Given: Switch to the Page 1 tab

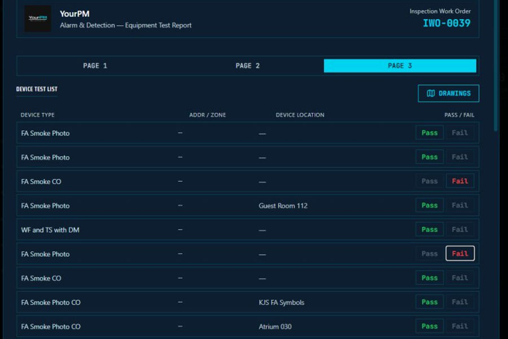Looking at the screenshot, I should pos(95,66).
